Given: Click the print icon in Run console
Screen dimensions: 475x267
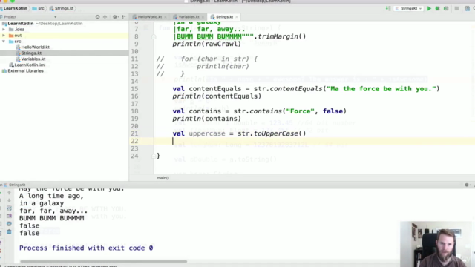Looking at the screenshot, I should coord(9,224).
